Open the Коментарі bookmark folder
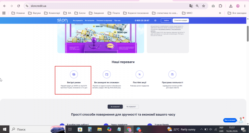 [x=52, y=13]
